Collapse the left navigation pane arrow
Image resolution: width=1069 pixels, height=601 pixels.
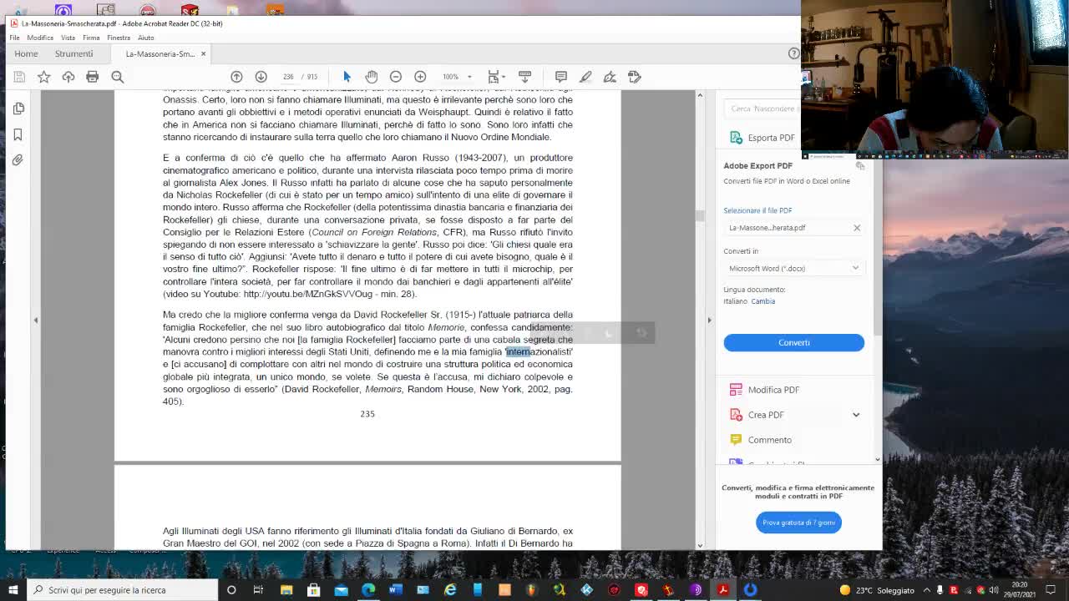[35, 320]
